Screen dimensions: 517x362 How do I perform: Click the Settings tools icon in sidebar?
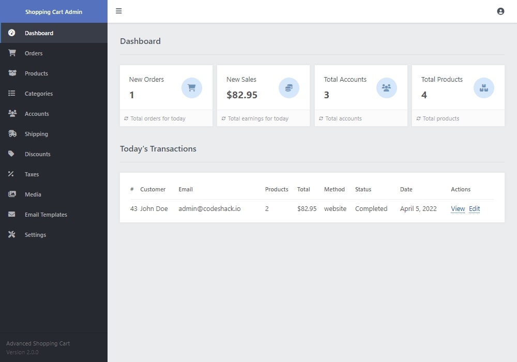coord(11,234)
